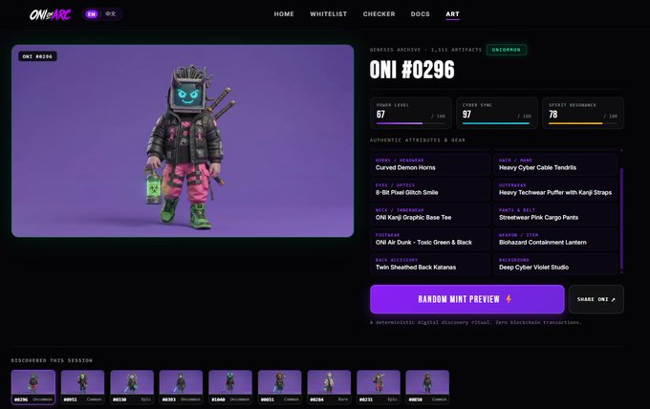Open thumbnail #0031 Common
This screenshot has height=409, width=650.
(279, 387)
